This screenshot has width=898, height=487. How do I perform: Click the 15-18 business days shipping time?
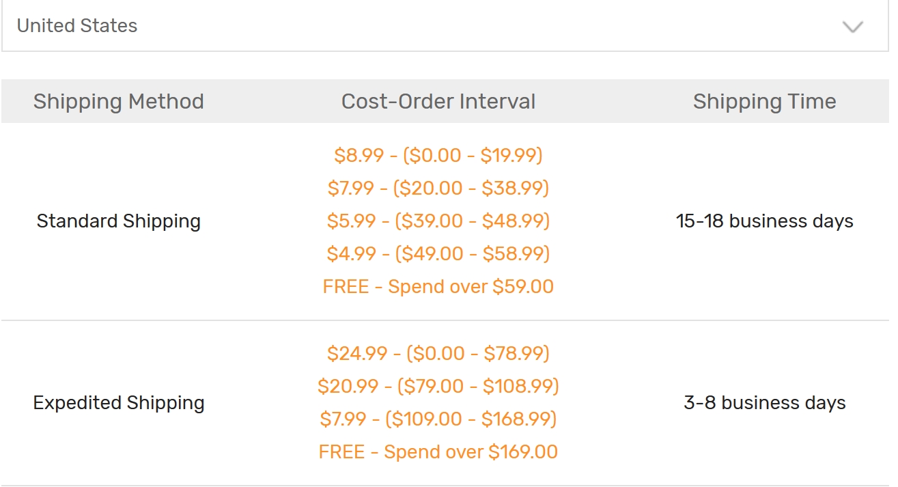pyautogui.click(x=764, y=221)
